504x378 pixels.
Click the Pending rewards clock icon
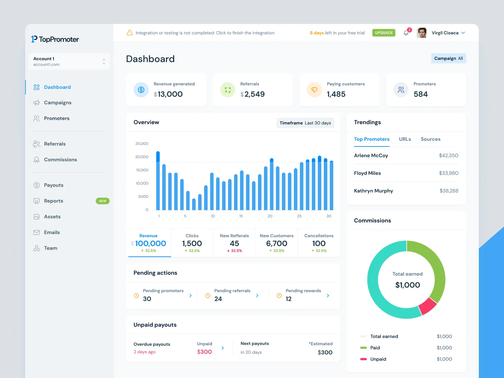(x=279, y=295)
